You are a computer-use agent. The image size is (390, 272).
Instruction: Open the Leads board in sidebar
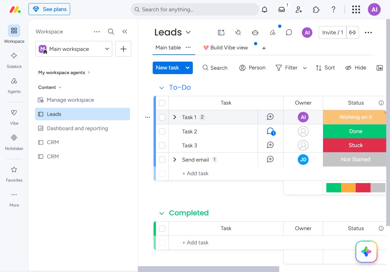click(x=82, y=114)
